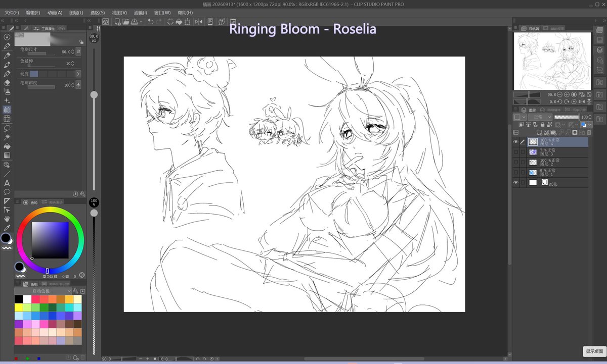Click the New file icon in command bar

[x=117, y=22]
